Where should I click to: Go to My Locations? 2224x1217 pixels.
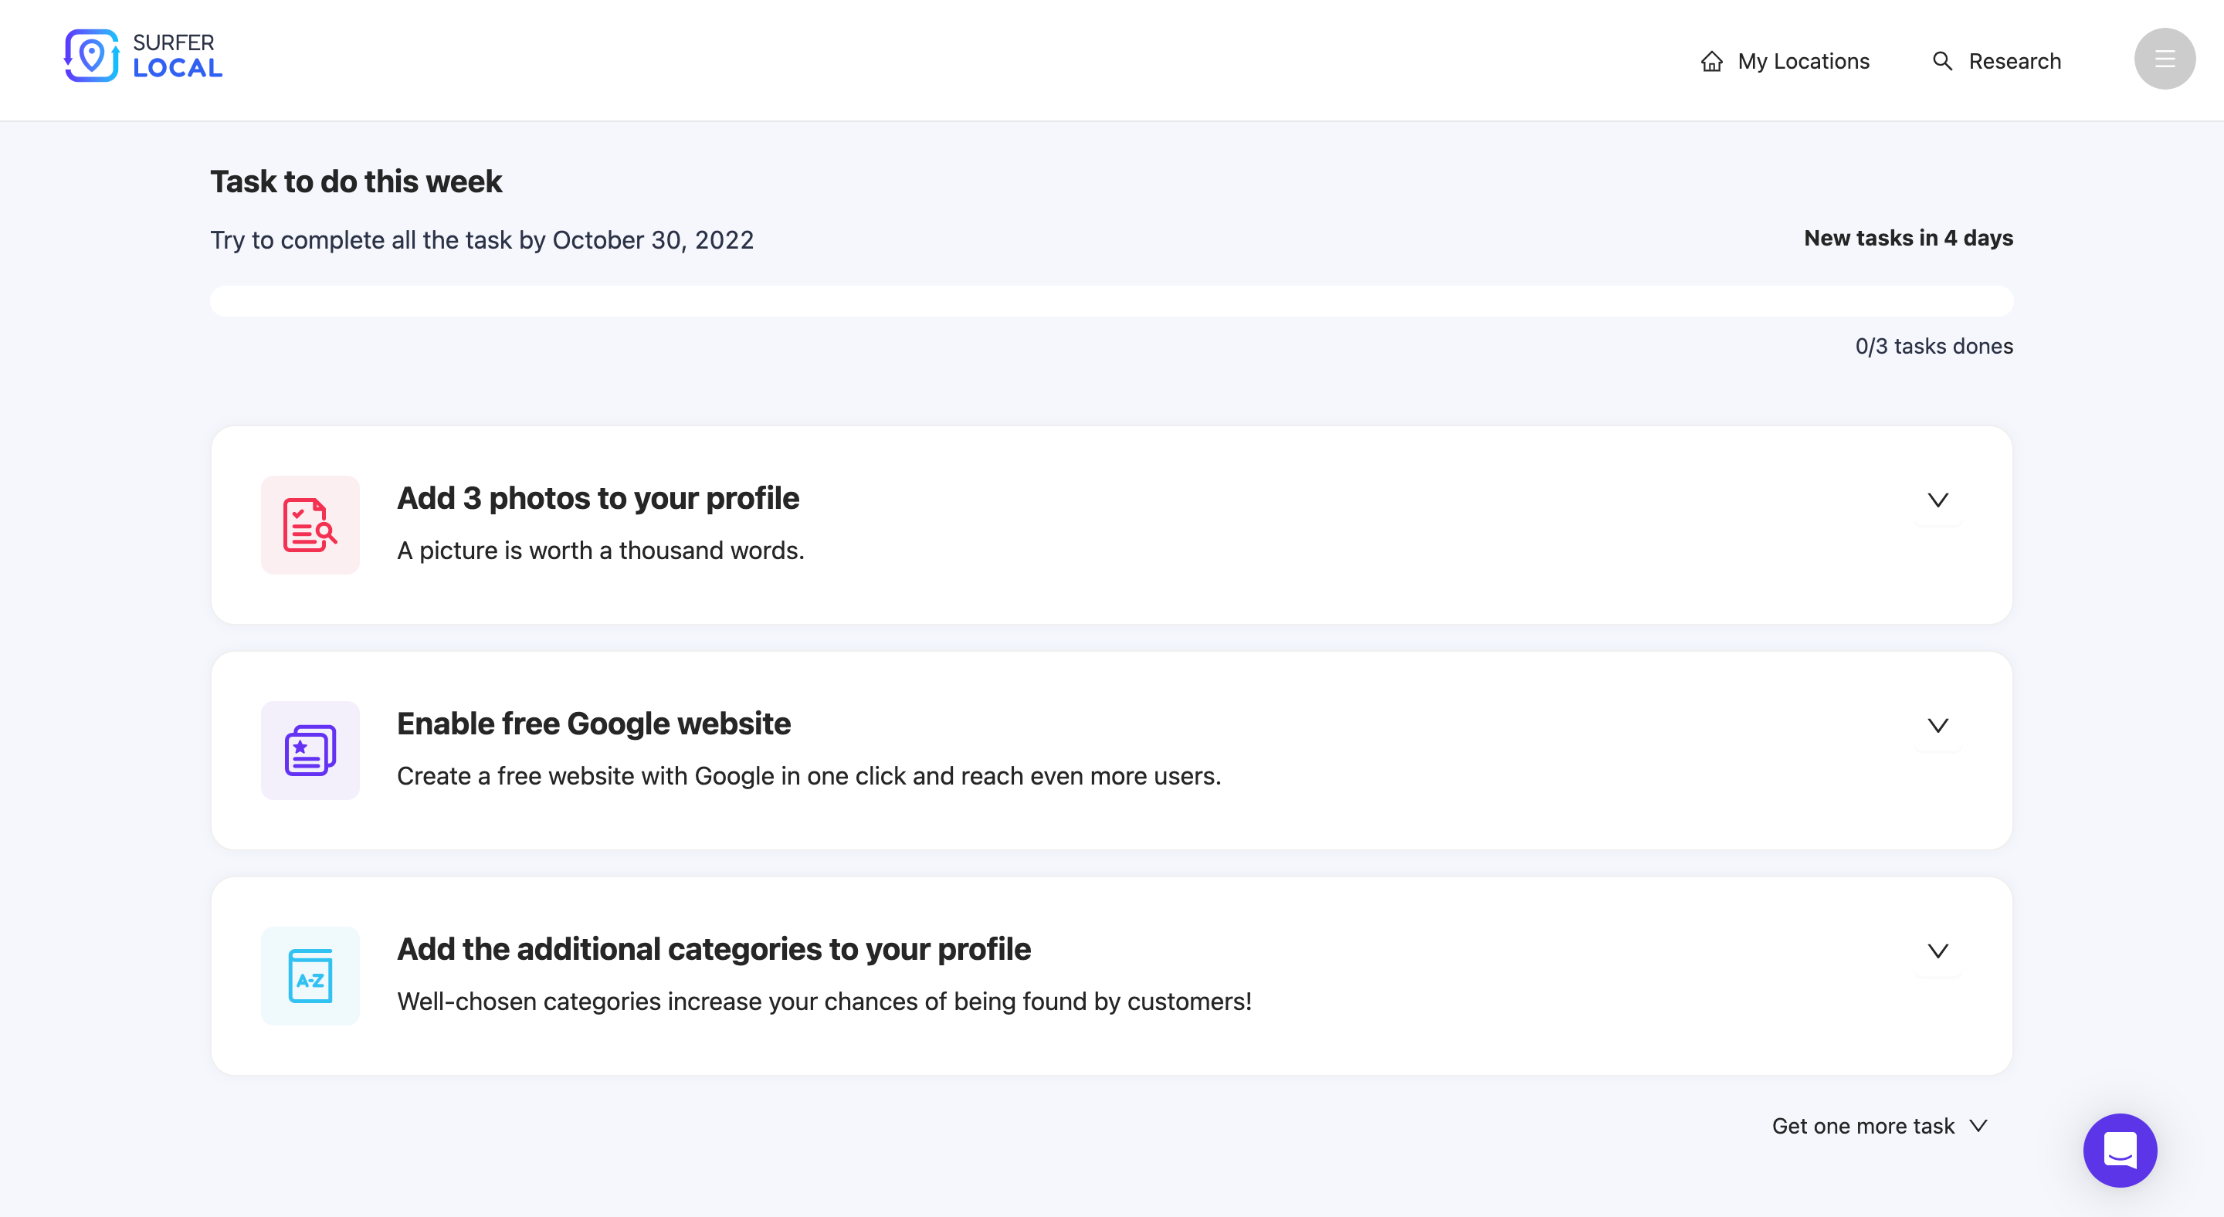tap(1802, 61)
